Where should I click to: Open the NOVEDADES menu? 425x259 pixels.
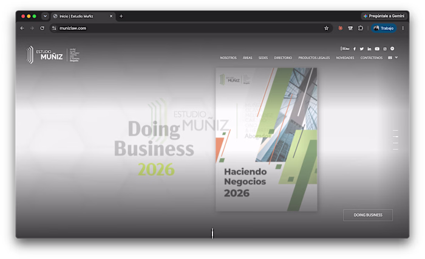coord(345,58)
